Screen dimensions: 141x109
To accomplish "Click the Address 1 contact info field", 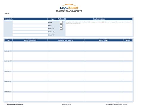I will point(30,29).
